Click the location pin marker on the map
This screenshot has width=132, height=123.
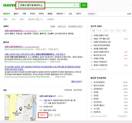point(21,109)
